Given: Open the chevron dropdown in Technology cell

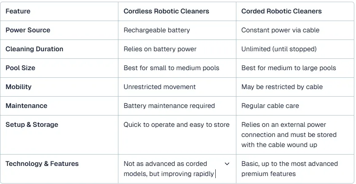Looking at the screenshot, I should pyautogui.click(x=227, y=164).
